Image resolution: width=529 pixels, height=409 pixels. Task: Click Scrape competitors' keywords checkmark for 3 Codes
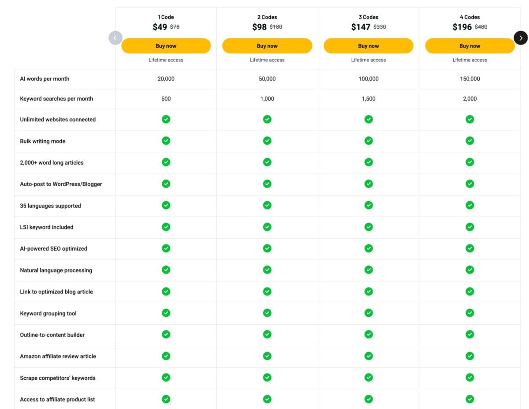[x=369, y=377]
